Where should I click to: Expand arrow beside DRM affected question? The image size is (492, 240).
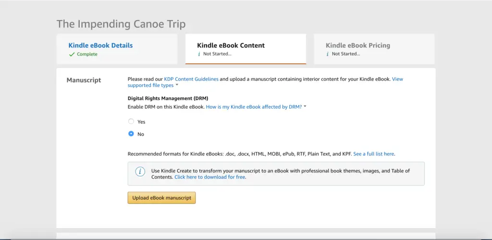click(x=305, y=107)
